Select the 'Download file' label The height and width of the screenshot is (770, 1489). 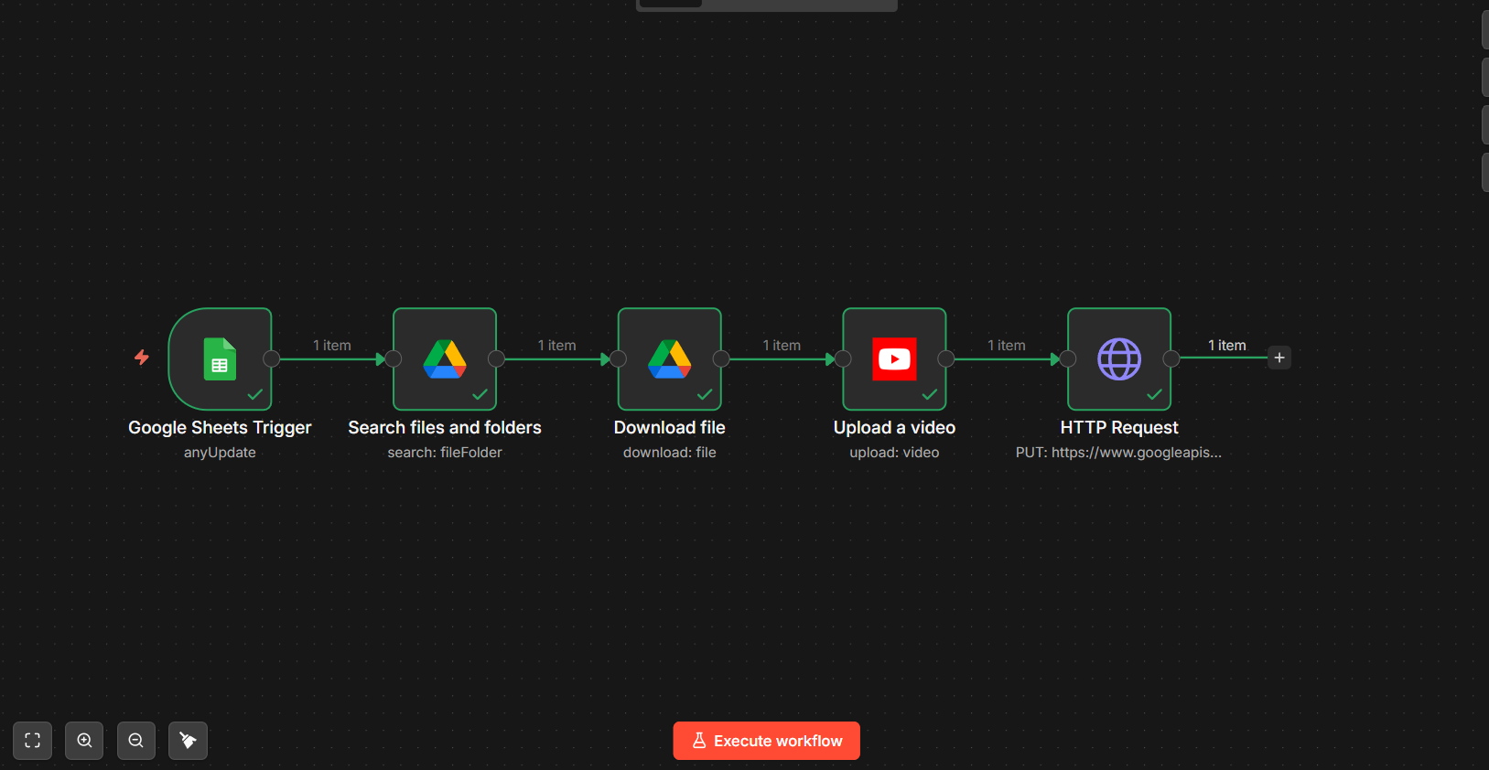(x=670, y=428)
